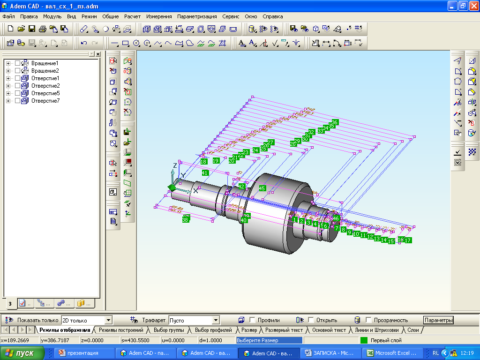Switch to the Размерный текст tab
The height and width of the screenshot is (360, 480).
pos(284,330)
